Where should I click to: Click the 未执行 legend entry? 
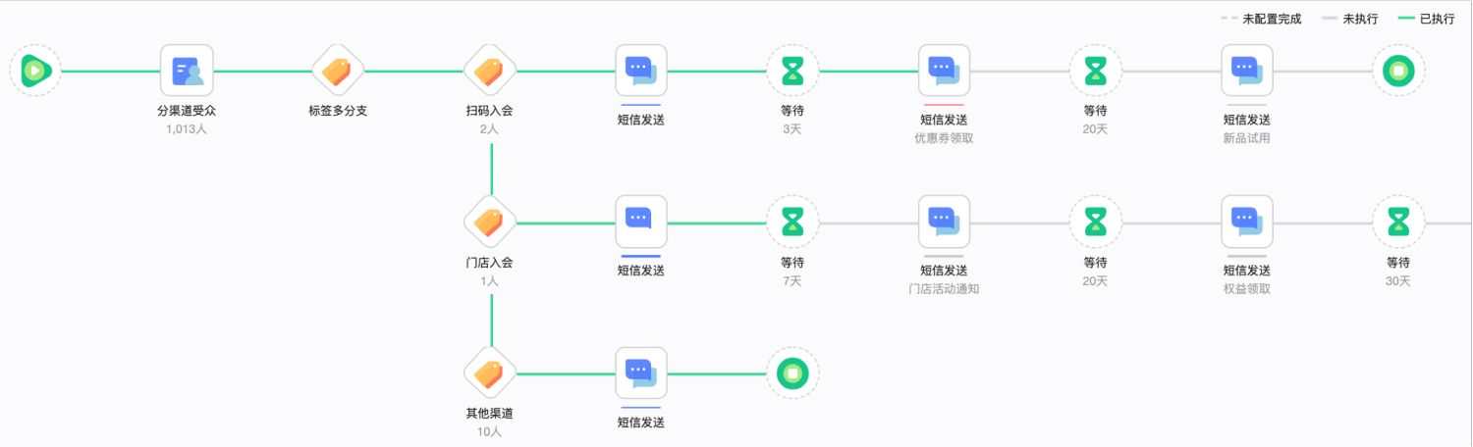coord(1349,19)
